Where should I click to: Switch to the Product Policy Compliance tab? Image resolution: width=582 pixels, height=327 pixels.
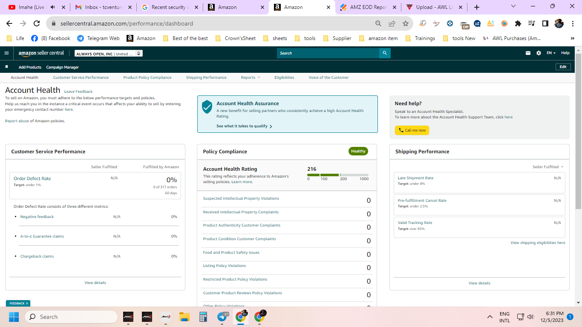coord(147,77)
